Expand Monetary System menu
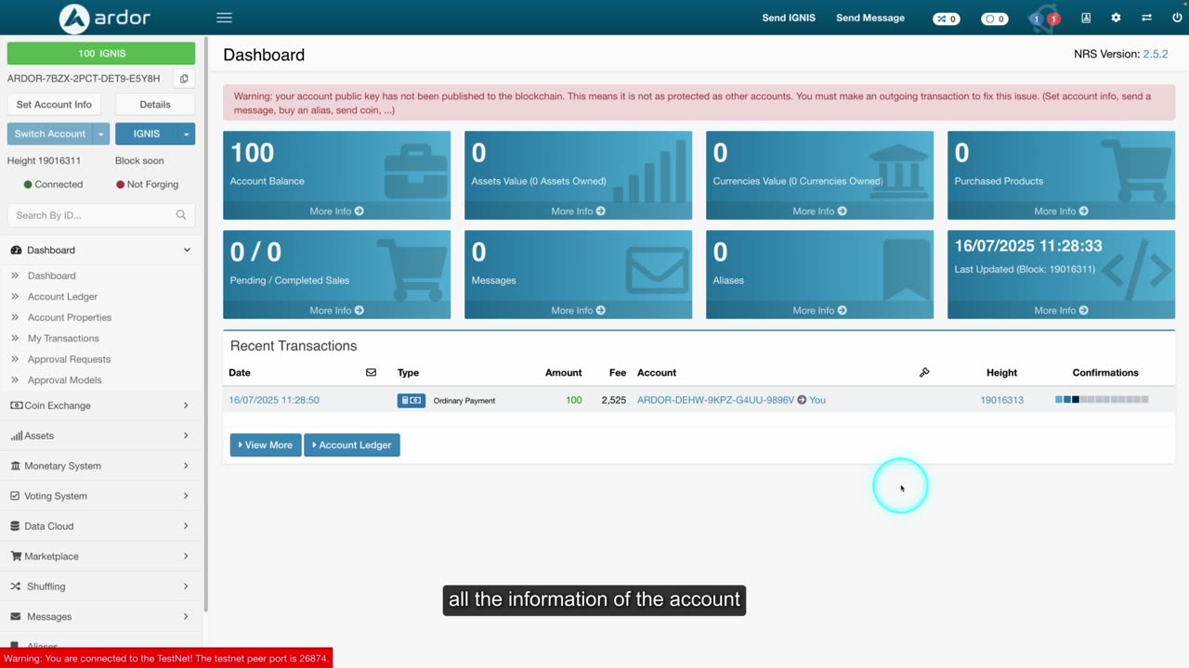This screenshot has height=668, width=1189. coord(100,466)
